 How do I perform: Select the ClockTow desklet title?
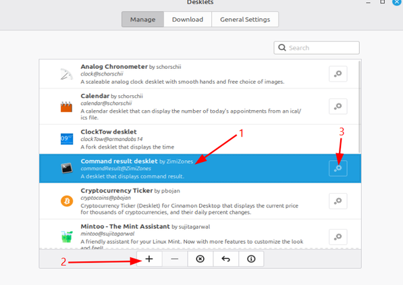click(109, 132)
